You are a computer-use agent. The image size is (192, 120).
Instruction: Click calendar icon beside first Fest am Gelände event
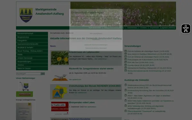point(125,51)
